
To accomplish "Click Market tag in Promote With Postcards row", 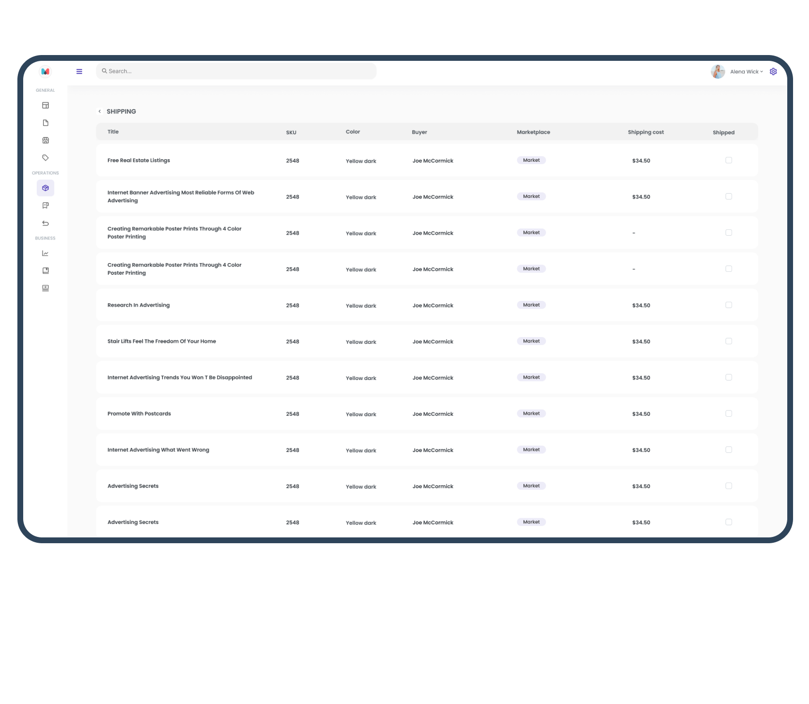I will [532, 414].
